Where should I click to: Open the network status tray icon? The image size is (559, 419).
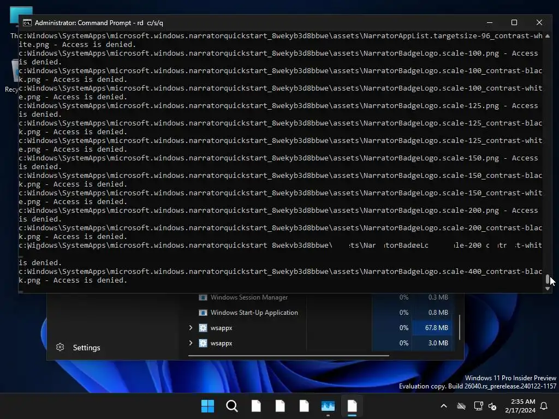coord(478,406)
